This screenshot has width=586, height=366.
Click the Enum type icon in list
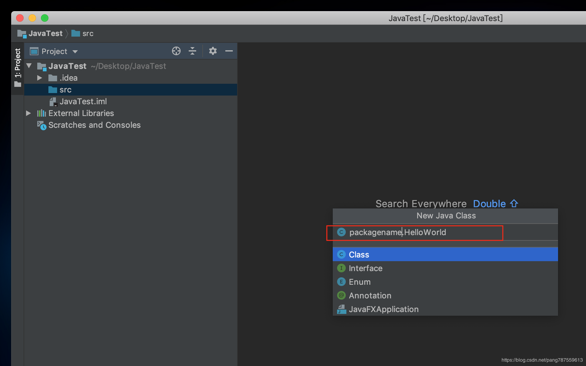pyautogui.click(x=341, y=282)
